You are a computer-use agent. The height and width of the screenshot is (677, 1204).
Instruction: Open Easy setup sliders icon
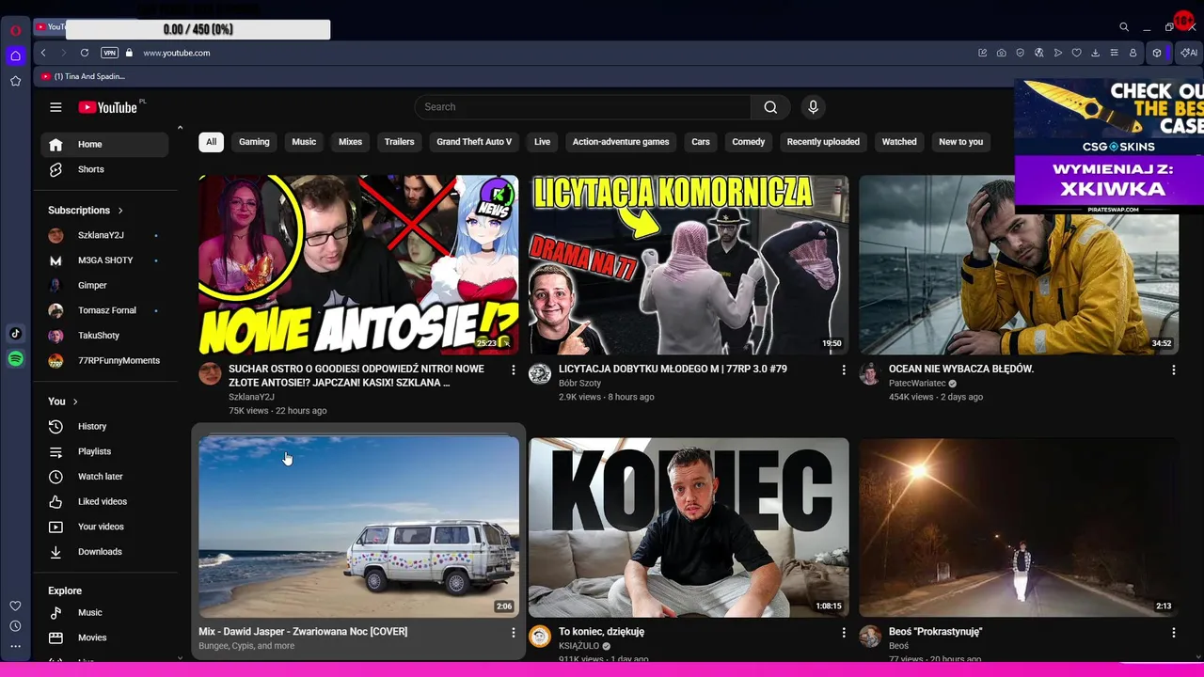pos(1114,53)
